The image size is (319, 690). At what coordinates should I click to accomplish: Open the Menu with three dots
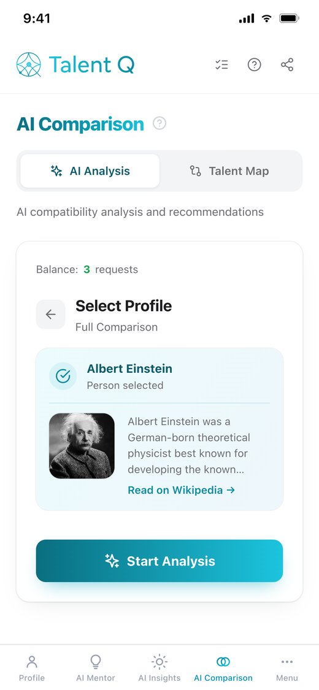tap(287, 668)
